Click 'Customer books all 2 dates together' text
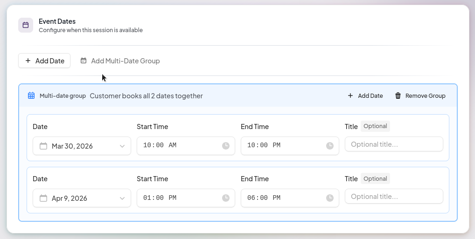The image size is (475, 239). click(x=147, y=96)
